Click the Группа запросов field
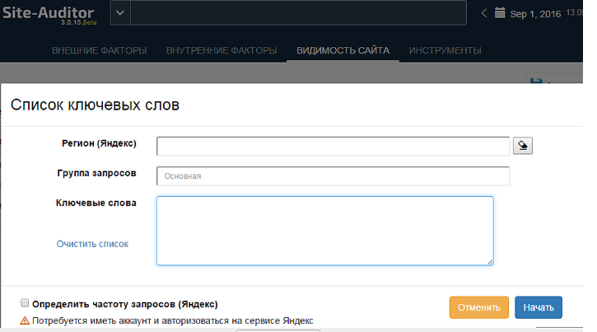The width and height of the screenshot is (597, 332). (x=333, y=175)
